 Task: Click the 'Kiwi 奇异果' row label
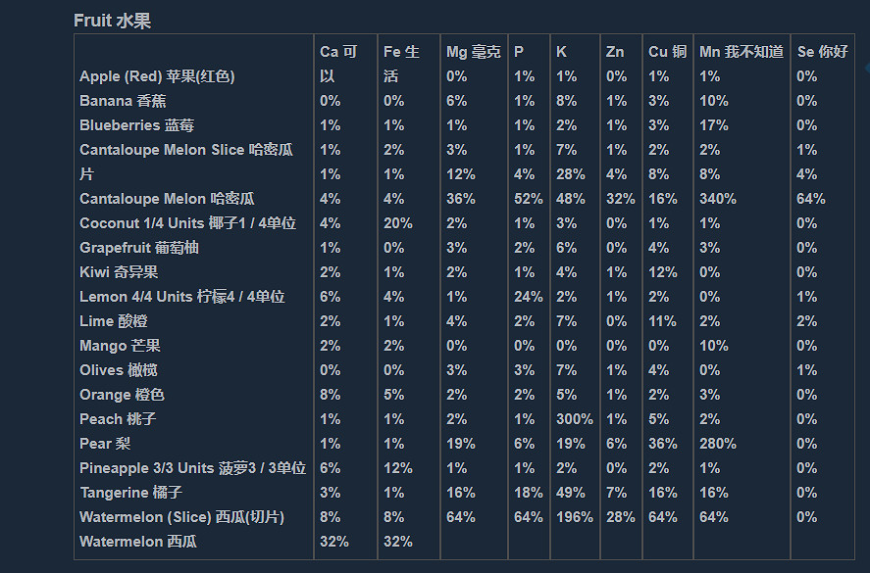[x=119, y=272]
